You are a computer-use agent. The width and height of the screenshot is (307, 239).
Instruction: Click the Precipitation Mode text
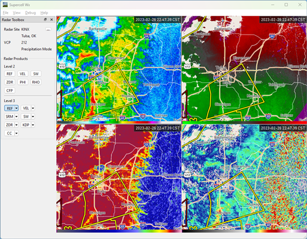click(x=37, y=49)
